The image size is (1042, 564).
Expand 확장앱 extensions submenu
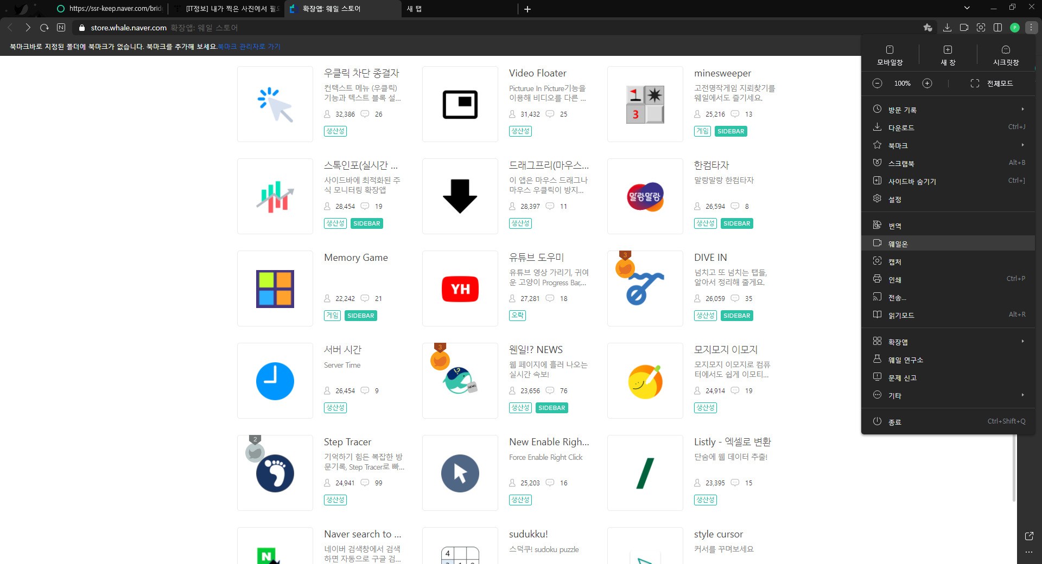pos(948,342)
